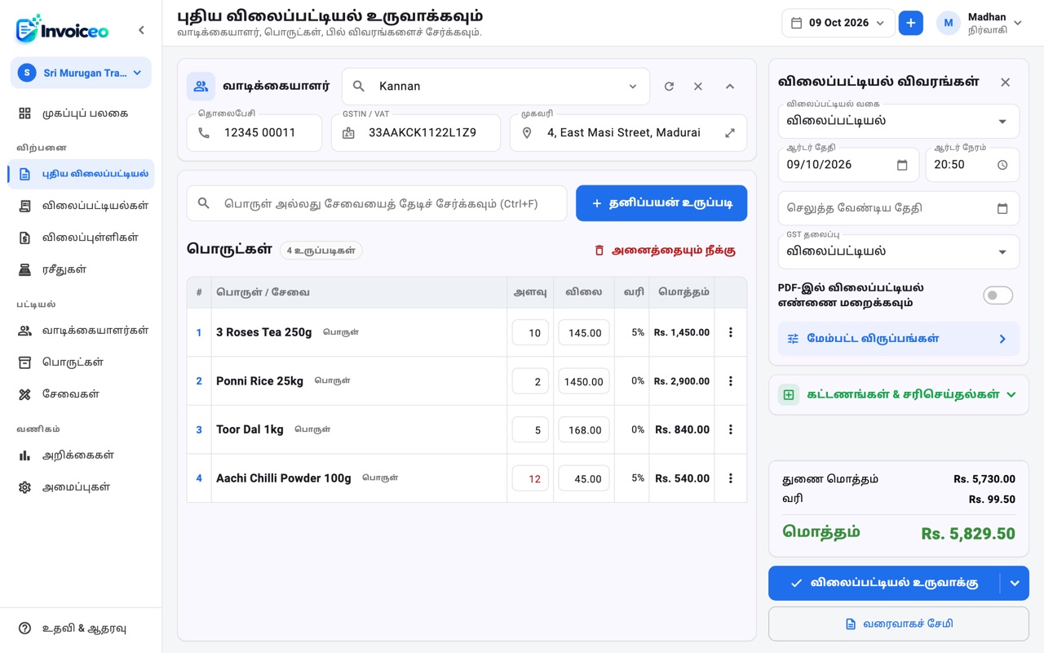Open the 09 Oct 2026 date dropdown
The width and height of the screenshot is (1044, 653).
tap(838, 23)
